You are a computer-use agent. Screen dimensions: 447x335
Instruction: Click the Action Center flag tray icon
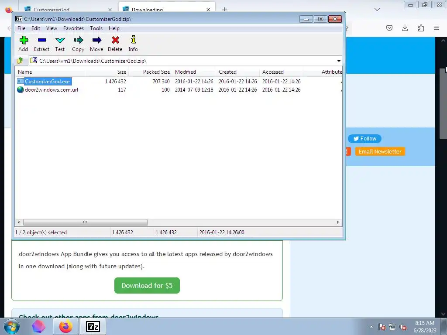382,327
